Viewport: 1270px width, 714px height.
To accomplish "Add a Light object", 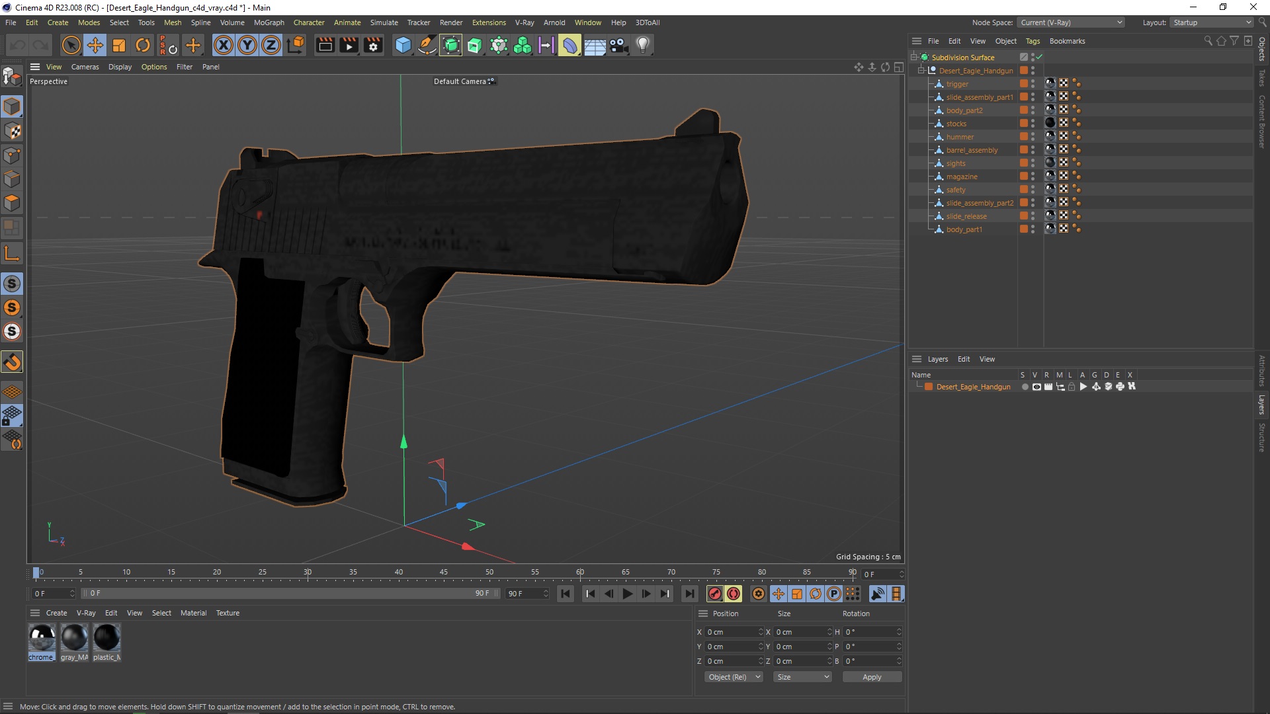I will (643, 45).
